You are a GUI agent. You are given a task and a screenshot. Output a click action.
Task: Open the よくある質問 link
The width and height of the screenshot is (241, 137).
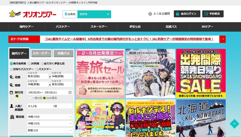(161, 14)
